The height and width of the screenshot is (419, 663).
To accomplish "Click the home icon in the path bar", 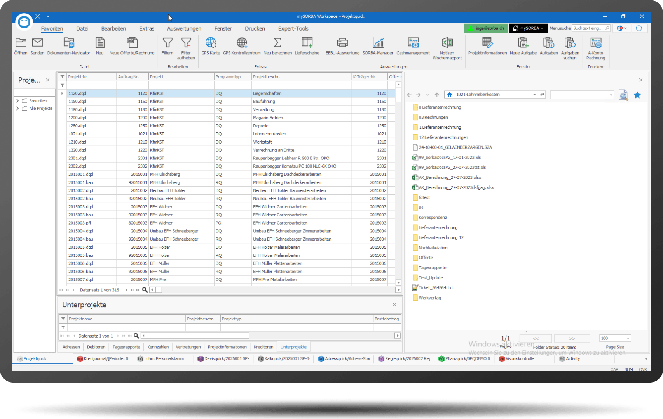I will point(450,95).
